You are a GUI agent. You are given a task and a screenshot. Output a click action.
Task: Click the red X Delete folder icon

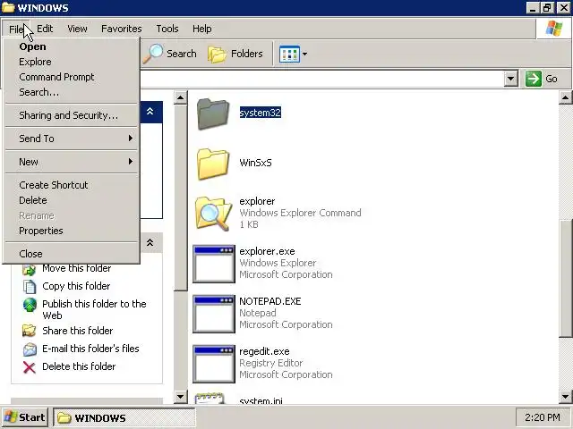[x=30, y=367]
